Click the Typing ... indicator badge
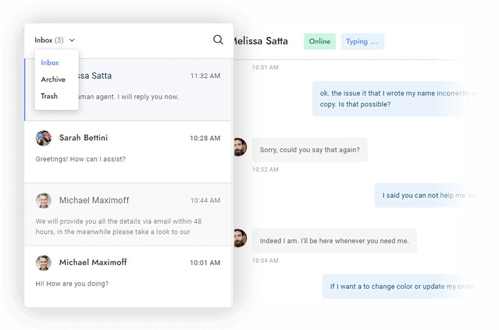This screenshot has width=499, height=330. (x=362, y=41)
